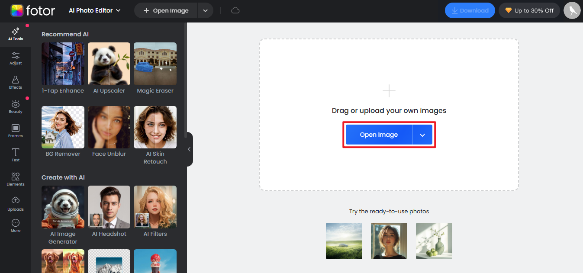Click 'Drag or upload your own images' text
The height and width of the screenshot is (273, 583).
(389, 110)
